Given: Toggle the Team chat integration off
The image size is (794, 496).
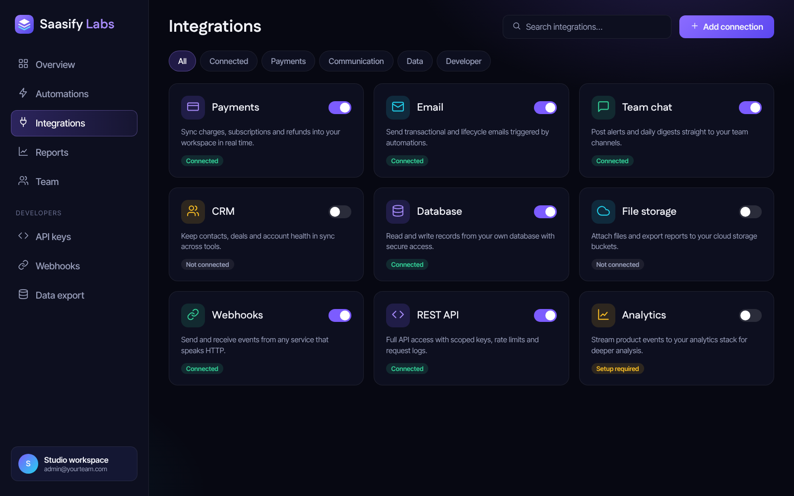Looking at the screenshot, I should [750, 108].
